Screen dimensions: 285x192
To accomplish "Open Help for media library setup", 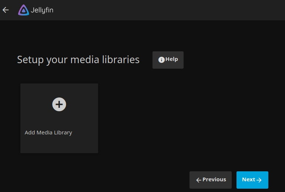I will [168, 60].
